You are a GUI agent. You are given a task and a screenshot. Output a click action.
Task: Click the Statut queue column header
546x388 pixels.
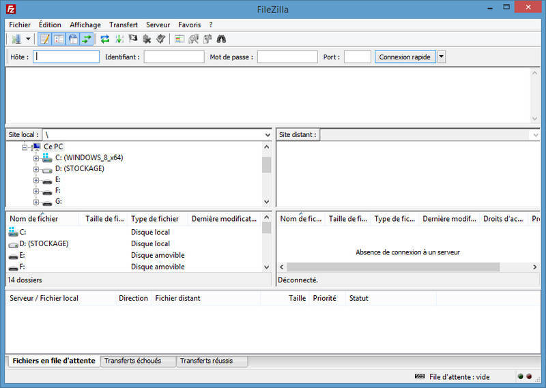click(x=390, y=298)
